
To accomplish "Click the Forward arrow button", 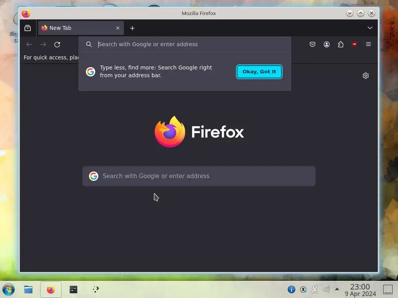I will 43,45.
